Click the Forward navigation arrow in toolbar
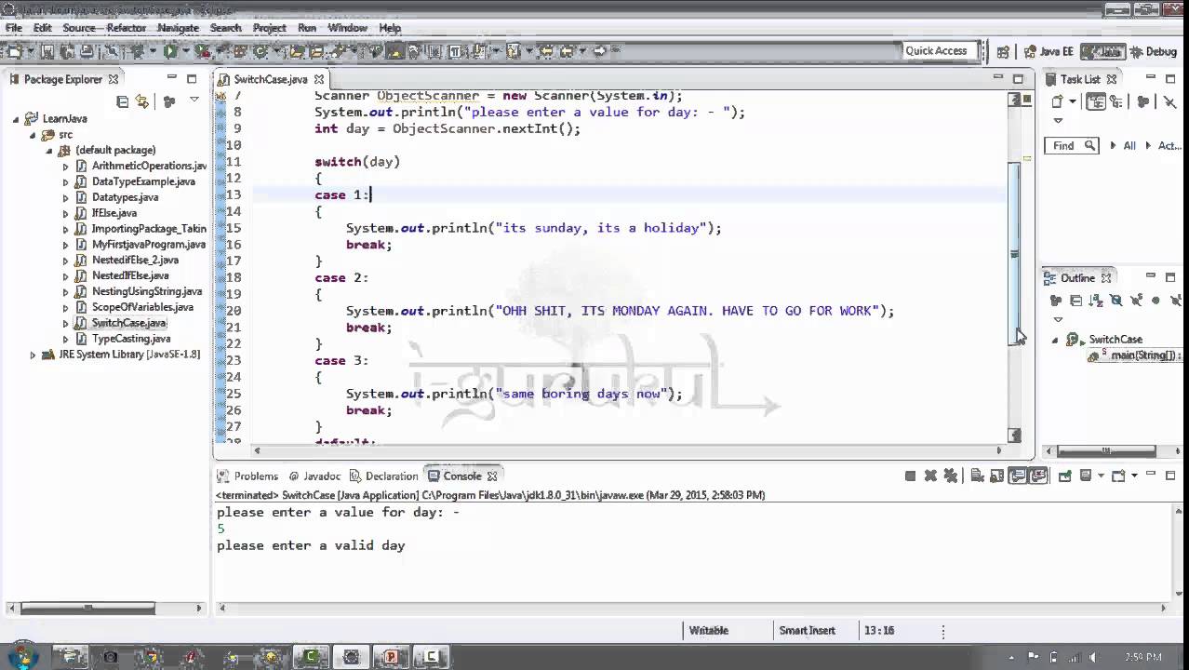Screen dimensions: 1189x670 click(x=601, y=51)
